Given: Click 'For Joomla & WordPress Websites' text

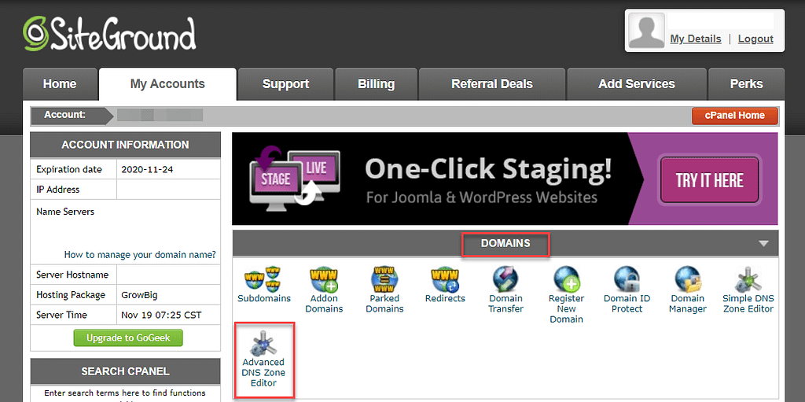Looking at the screenshot, I should (482, 197).
